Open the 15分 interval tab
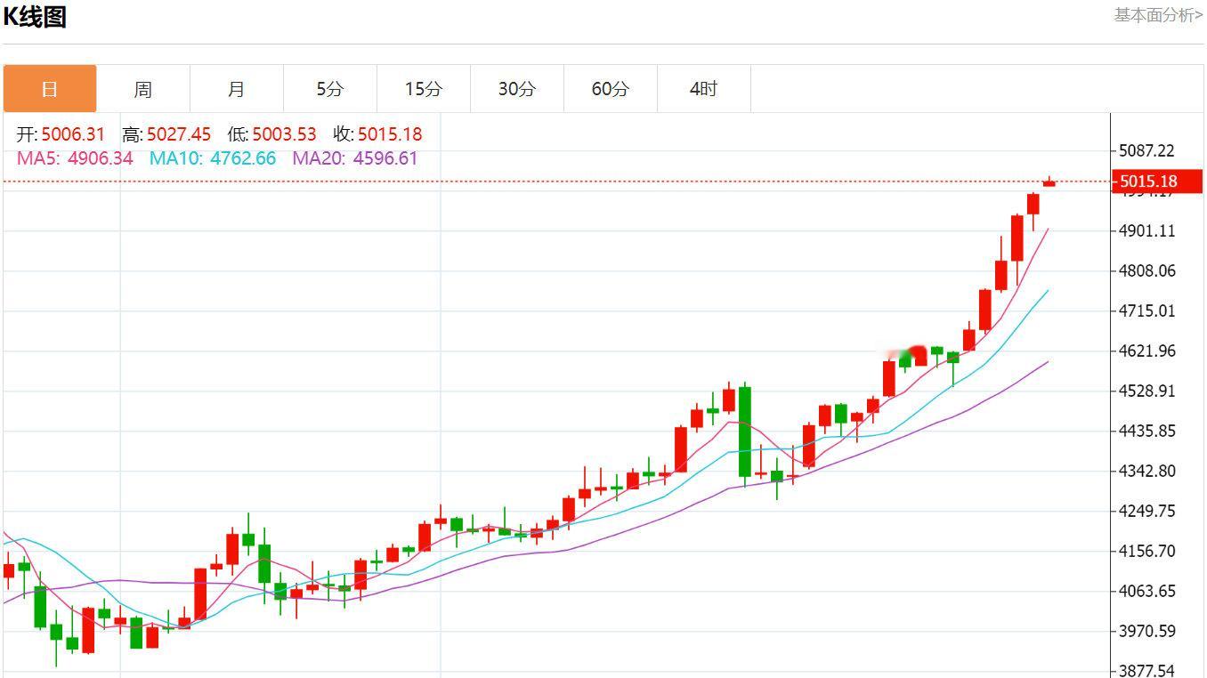 424,89
